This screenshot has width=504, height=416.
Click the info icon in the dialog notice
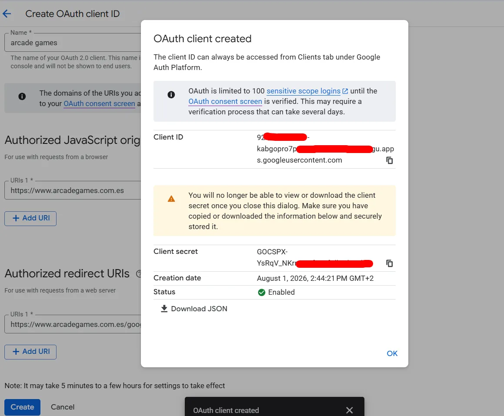(171, 94)
